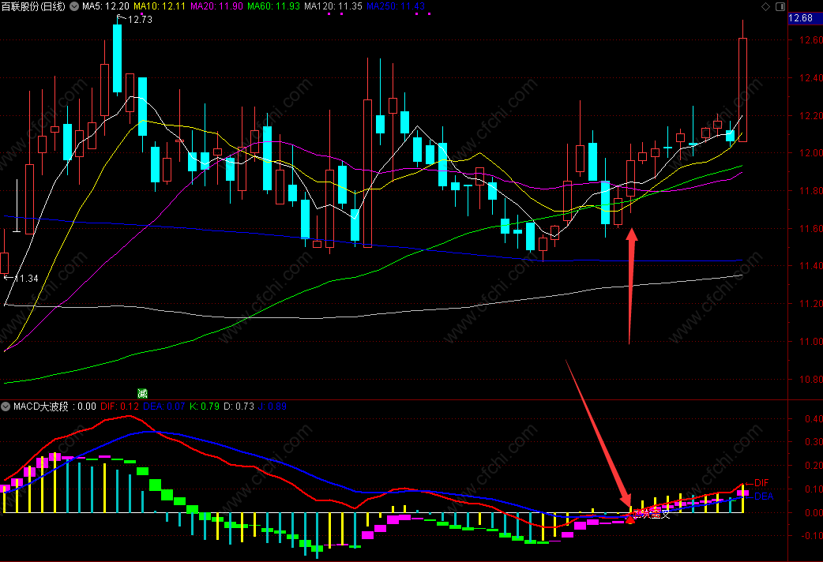Viewport: 823px width, 562px height.
Task: Click the 0.40 MACD axis value
Action: point(814,419)
